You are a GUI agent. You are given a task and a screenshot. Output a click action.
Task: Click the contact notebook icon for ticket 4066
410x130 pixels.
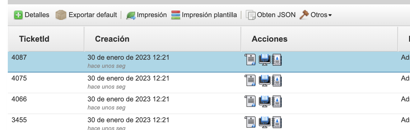point(277,101)
